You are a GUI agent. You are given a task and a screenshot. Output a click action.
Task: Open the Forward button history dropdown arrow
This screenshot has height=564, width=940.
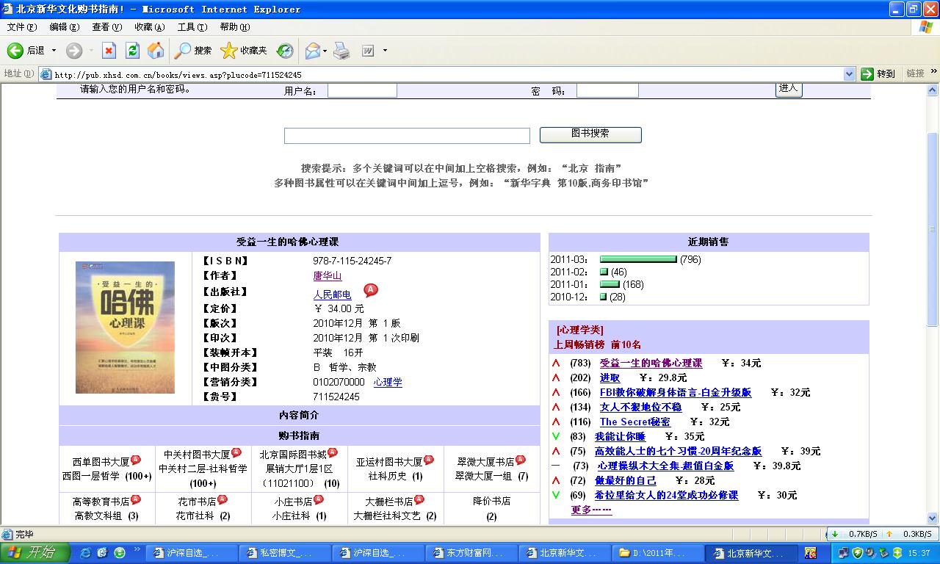click(91, 51)
